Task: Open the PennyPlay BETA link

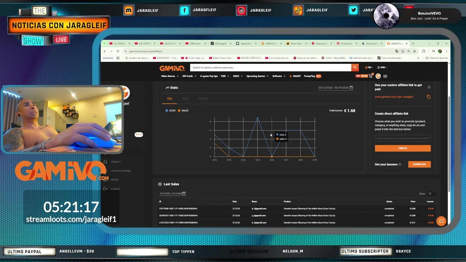Action: [x=312, y=76]
